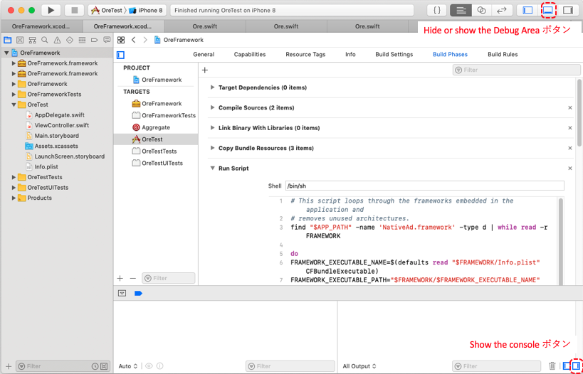Remove the Run Script phase
Image resolution: width=583 pixels, height=374 pixels.
tap(569, 169)
